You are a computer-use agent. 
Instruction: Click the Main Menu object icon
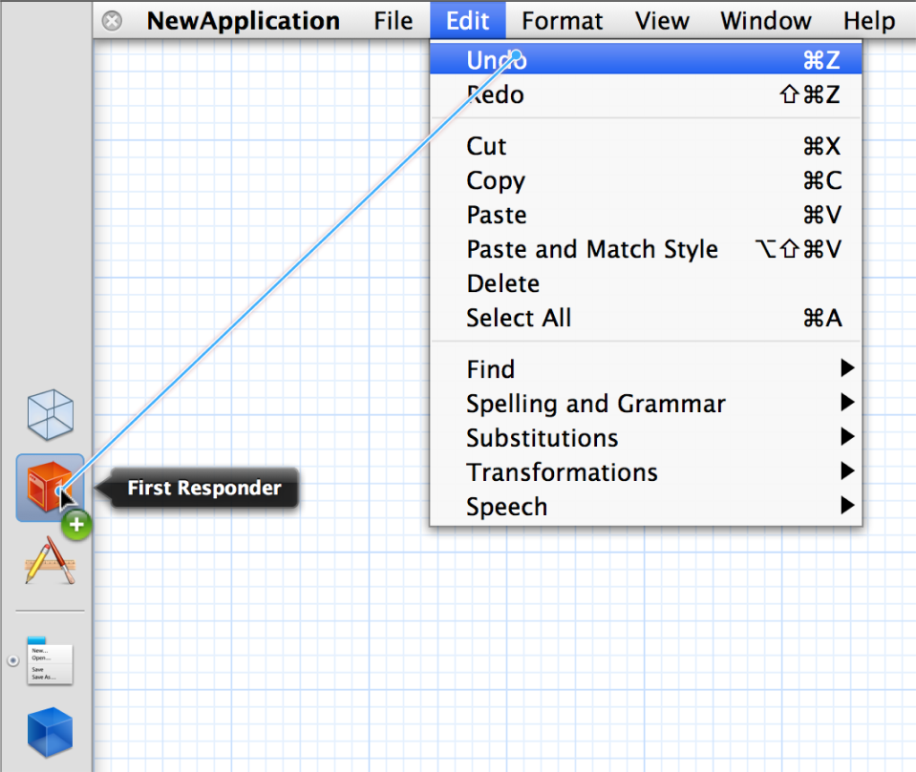[x=50, y=661]
